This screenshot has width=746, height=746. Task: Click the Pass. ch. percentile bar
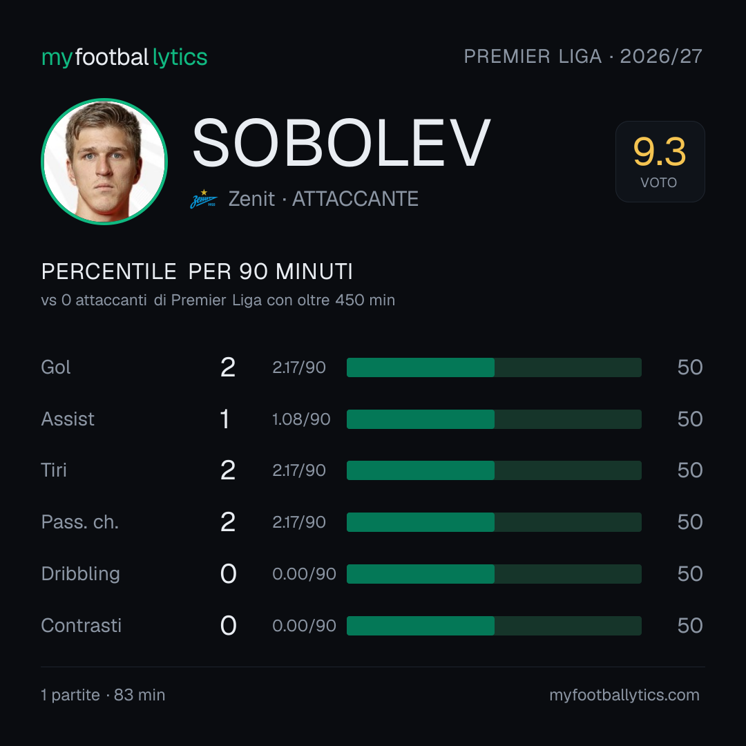click(x=494, y=522)
